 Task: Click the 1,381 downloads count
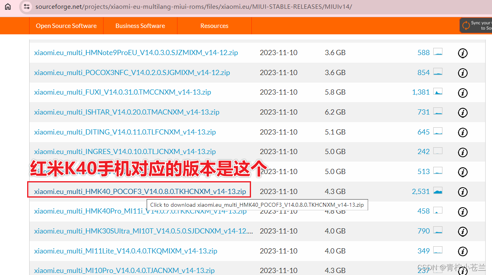click(x=421, y=92)
